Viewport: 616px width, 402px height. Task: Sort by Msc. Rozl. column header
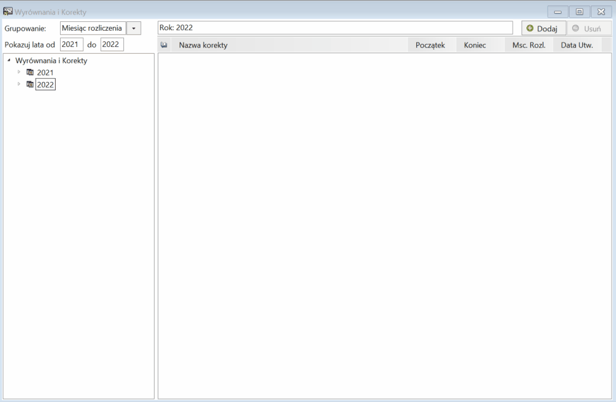529,45
